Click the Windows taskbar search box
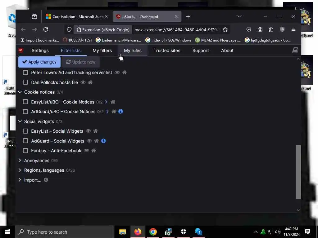318x238 pixels. [x=65, y=232]
